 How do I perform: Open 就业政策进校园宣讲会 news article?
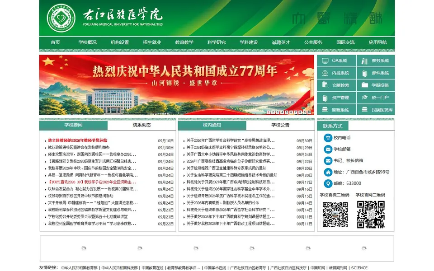[x=79, y=147]
